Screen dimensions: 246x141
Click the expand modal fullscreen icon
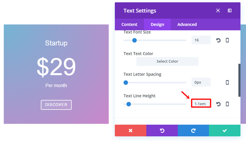pos(218,11)
